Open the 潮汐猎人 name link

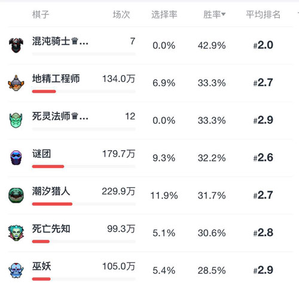point(51,191)
